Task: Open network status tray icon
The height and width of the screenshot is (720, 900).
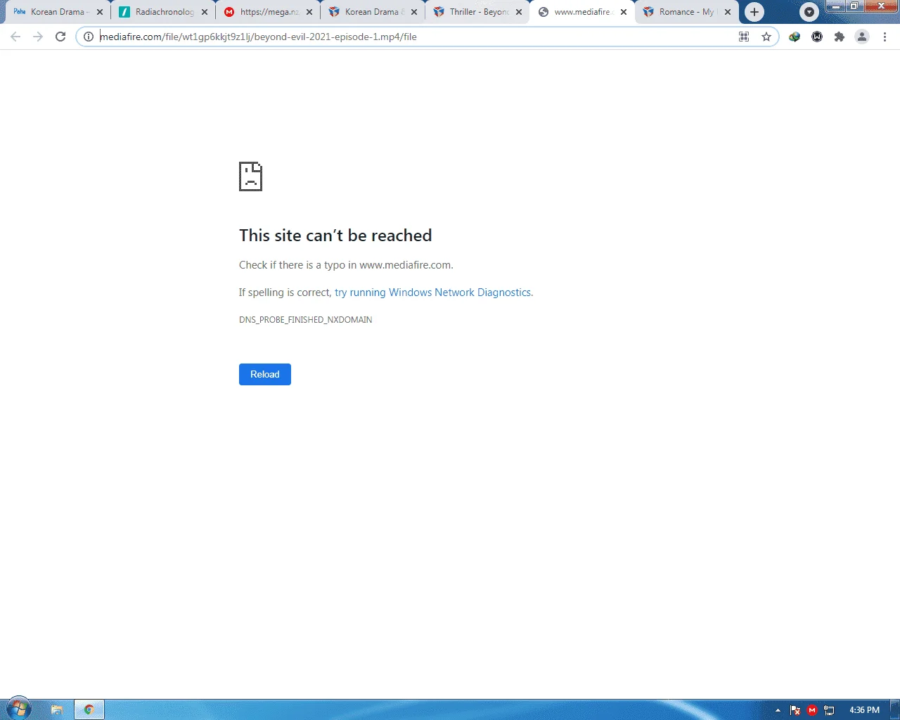Action: 829,710
